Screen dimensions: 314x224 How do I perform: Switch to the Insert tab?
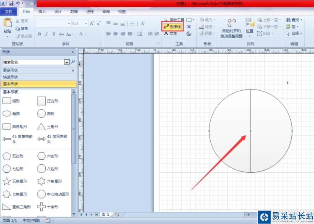[42, 11]
